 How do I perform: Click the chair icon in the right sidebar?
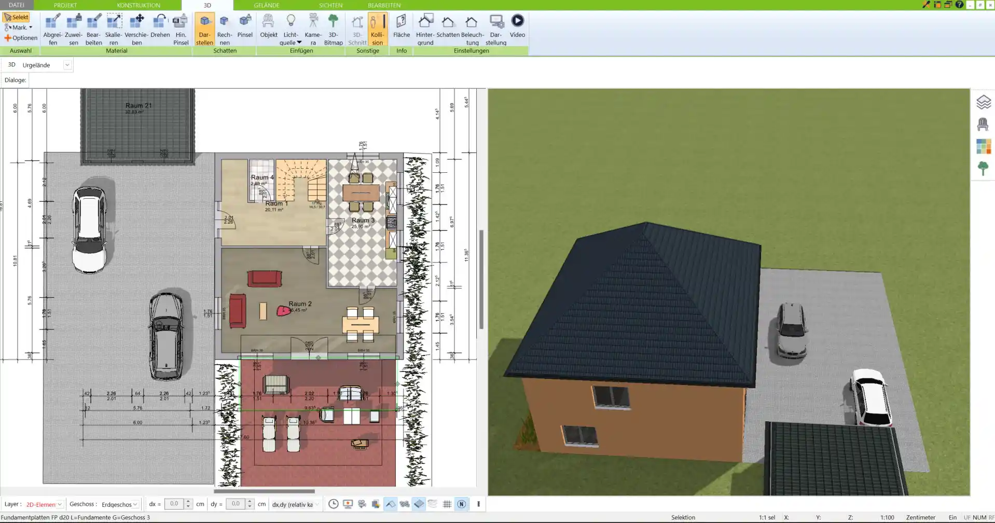coord(983,125)
